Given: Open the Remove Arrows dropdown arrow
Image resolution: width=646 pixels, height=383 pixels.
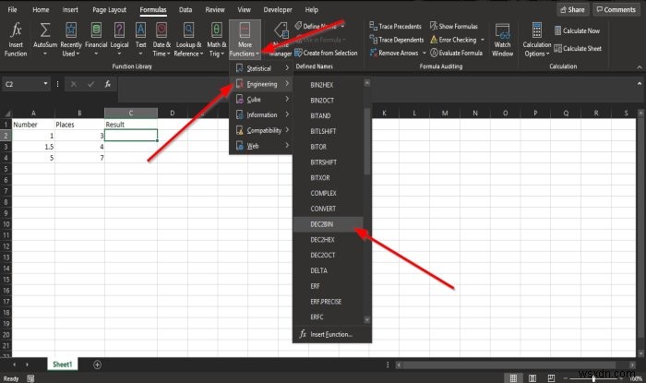Looking at the screenshot, I should click(425, 54).
